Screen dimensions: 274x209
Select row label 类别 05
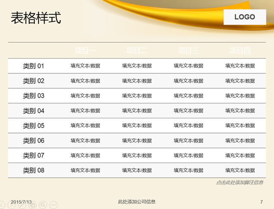click(34, 126)
